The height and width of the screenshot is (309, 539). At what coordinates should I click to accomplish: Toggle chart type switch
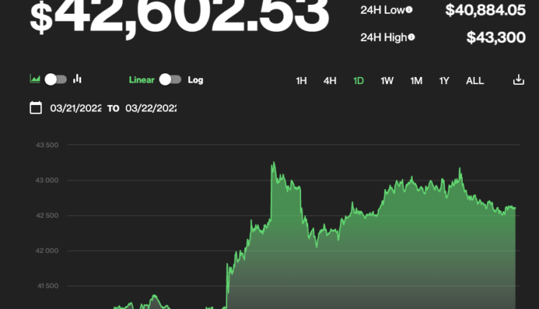[x=55, y=79]
